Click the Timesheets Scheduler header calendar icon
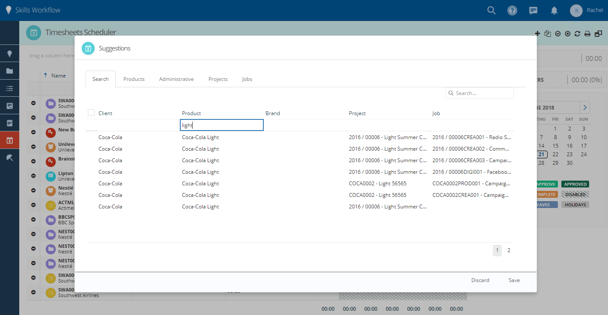This screenshot has width=608, height=315. pyautogui.click(x=33, y=33)
